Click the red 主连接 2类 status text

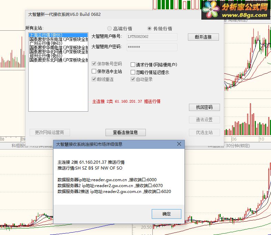[x=126, y=101]
